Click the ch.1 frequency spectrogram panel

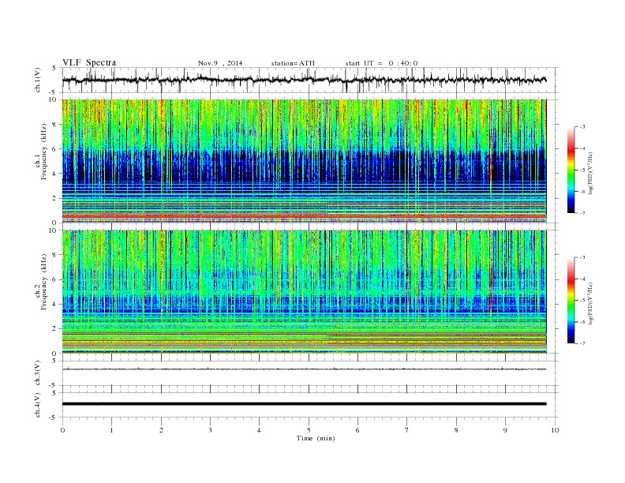[304, 161]
